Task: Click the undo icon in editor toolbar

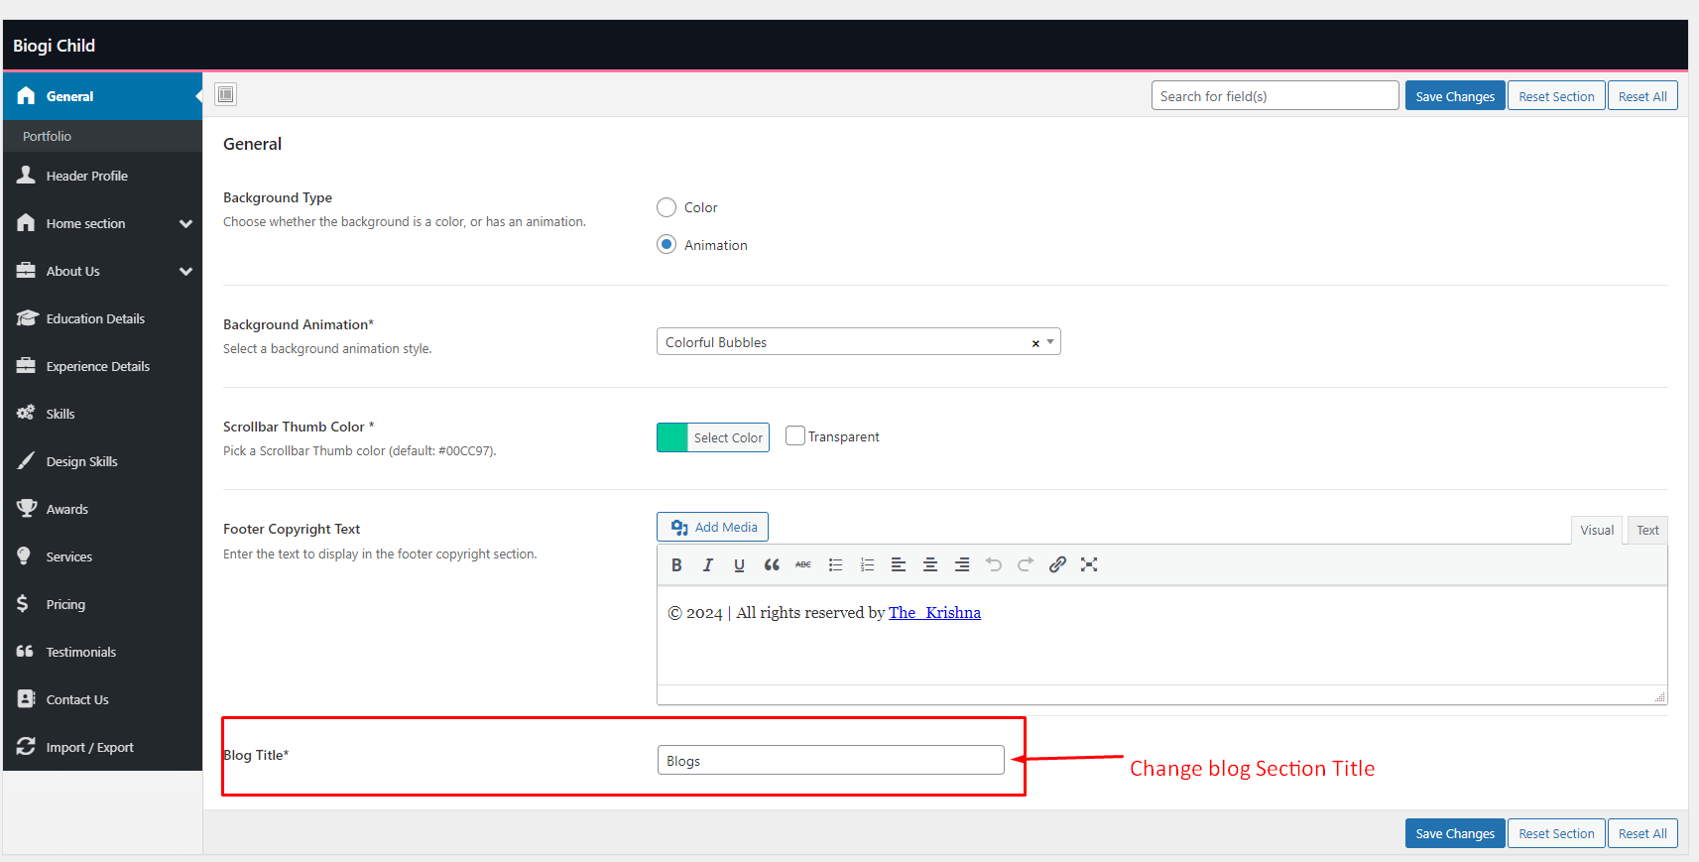Action: pyautogui.click(x=994, y=564)
